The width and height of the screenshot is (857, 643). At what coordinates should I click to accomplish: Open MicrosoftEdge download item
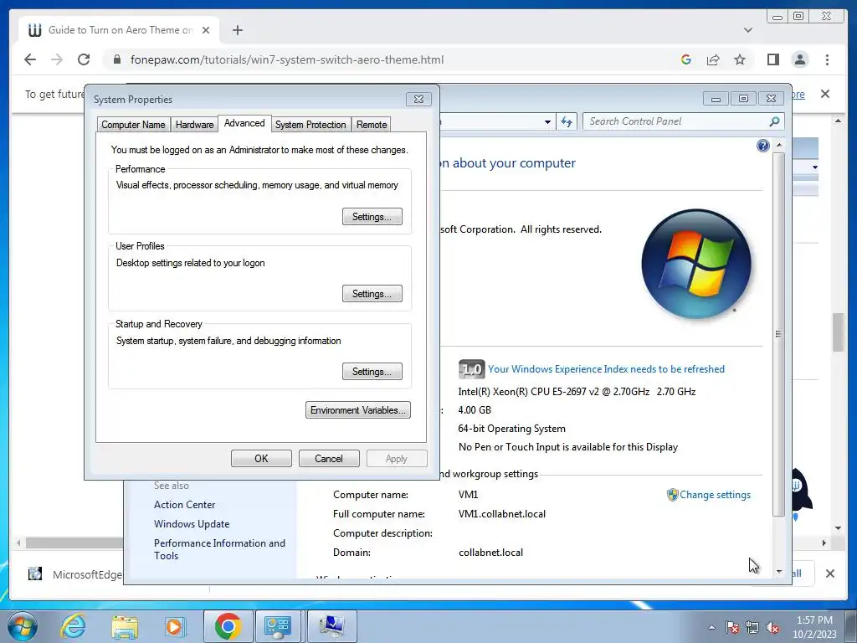click(75, 574)
